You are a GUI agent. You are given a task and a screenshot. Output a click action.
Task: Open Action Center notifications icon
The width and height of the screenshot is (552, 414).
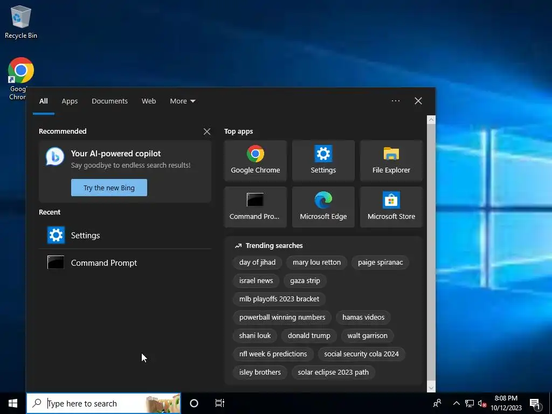(x=535, y=404)
